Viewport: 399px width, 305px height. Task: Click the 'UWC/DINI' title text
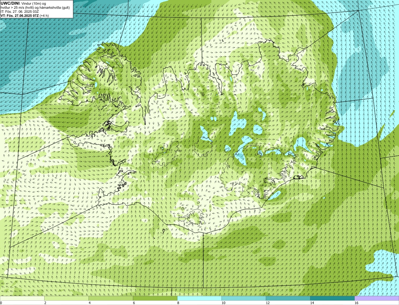pos(10,3)
